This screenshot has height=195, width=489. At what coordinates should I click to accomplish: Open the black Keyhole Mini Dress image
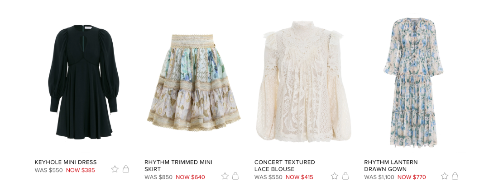coord(83,82)
